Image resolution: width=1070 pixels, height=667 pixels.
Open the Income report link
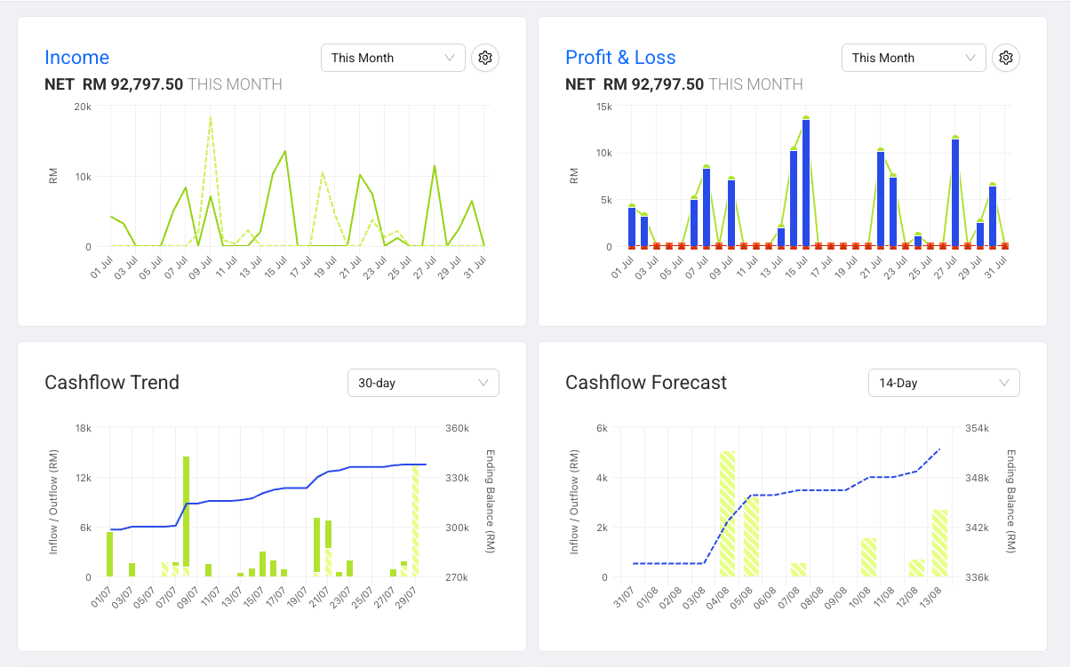tap(76, 58)
